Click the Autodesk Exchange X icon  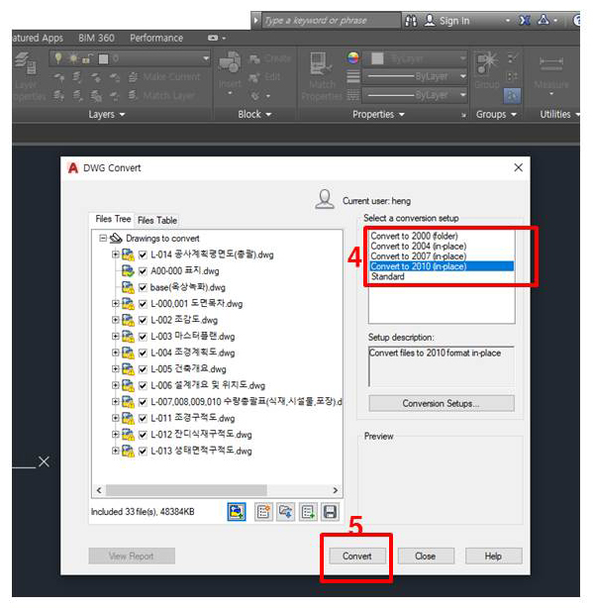click(x=525, y=20)
